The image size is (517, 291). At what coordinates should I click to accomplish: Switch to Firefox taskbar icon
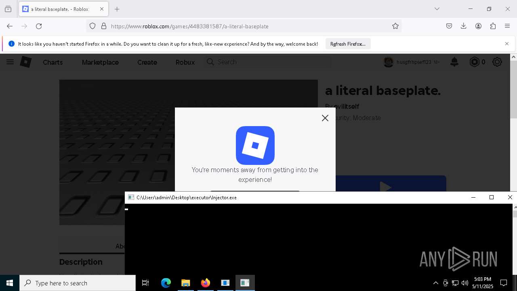click(x=206, y=283)
